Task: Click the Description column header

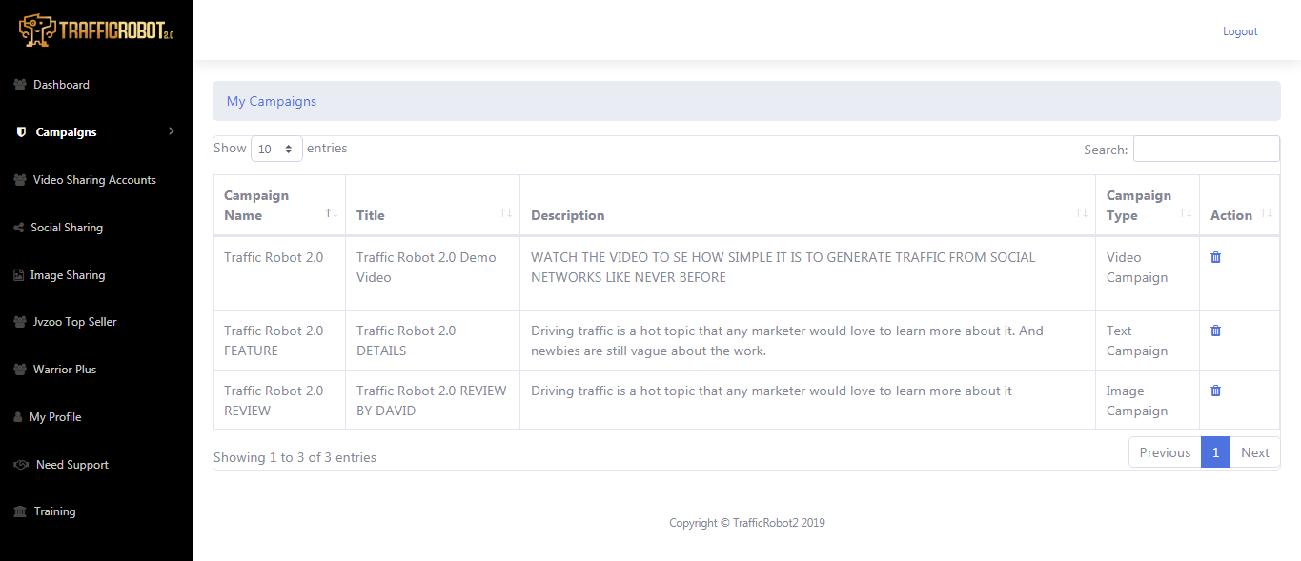Action: (x=807, y=205)
